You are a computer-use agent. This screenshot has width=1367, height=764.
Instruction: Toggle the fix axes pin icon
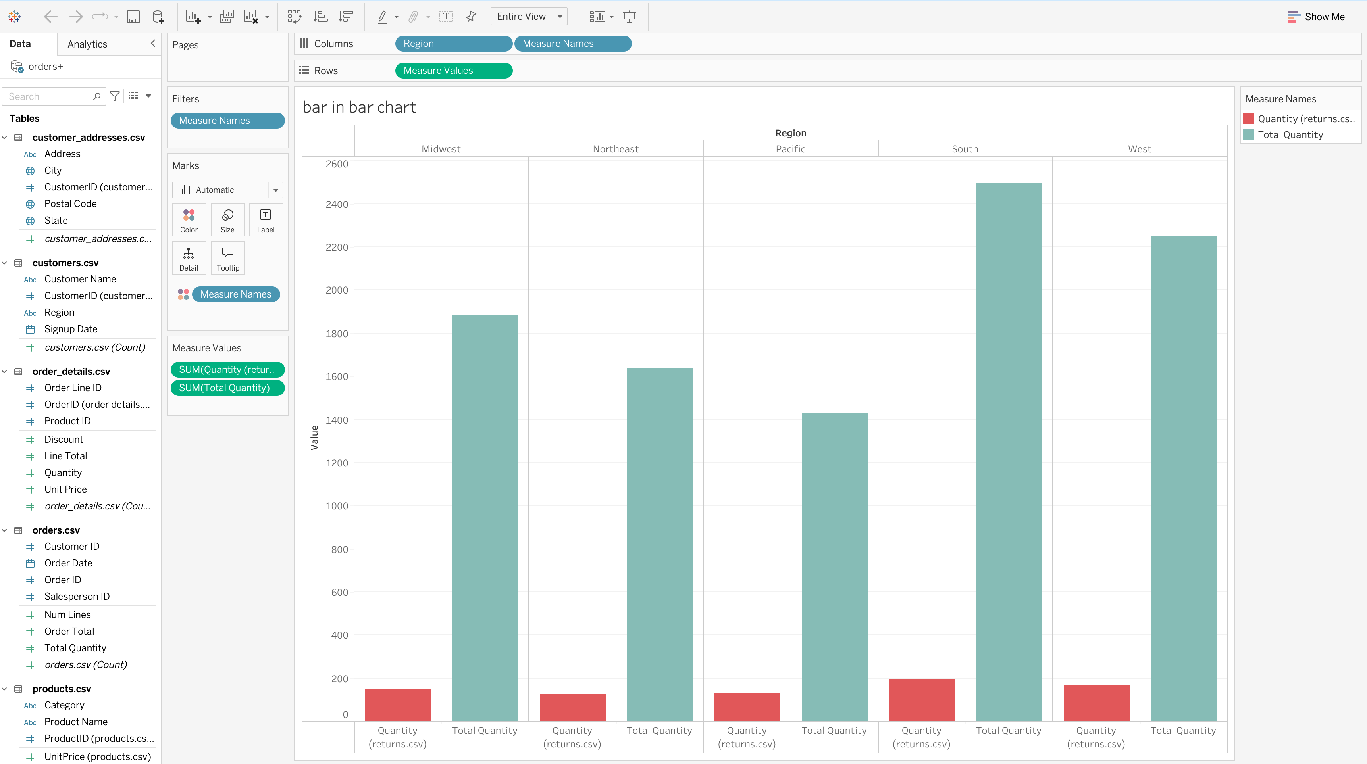471,16
